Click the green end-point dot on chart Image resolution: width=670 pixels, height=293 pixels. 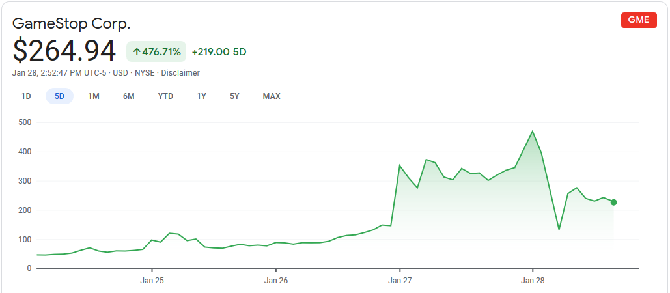pyautogui.click(x=613, y=202)
